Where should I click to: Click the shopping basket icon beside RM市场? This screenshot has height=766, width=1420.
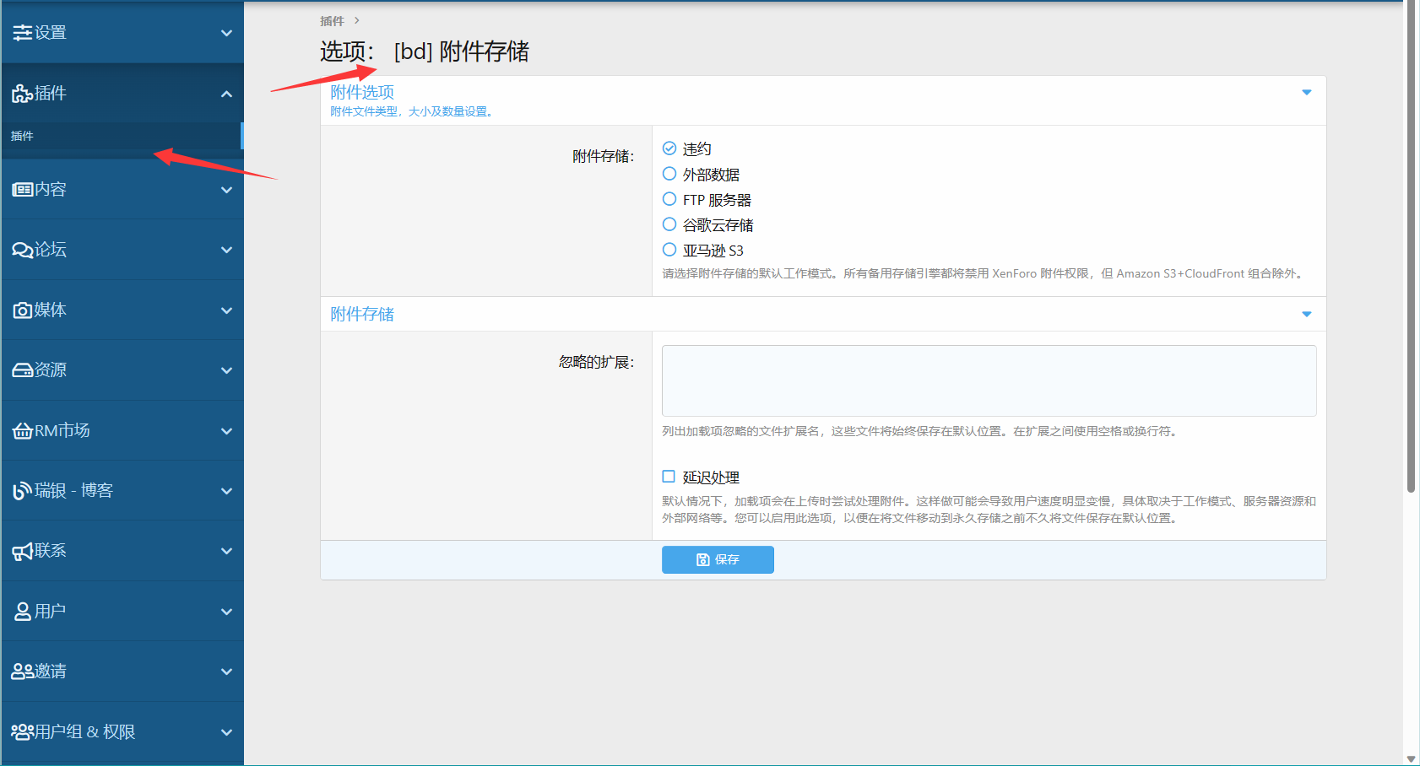point(22,431)
